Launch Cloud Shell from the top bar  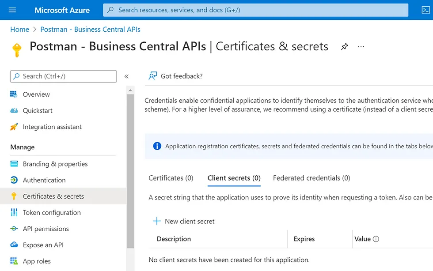click(425, 10)
